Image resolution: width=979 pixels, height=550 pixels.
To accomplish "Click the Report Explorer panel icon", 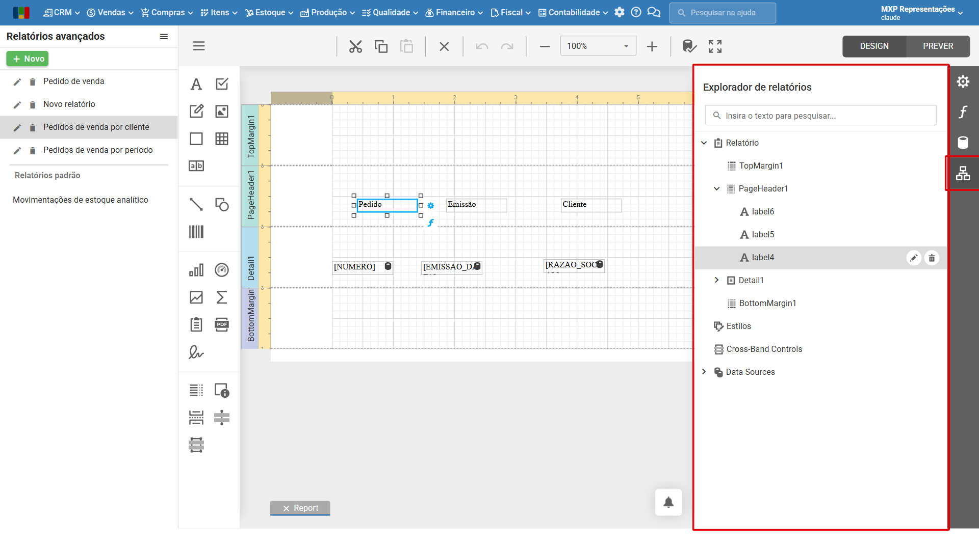I will pyautogui.click(x=963, y=174).
